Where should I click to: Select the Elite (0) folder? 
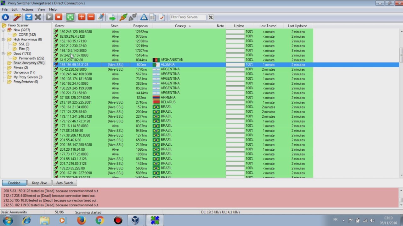(24, 49)
